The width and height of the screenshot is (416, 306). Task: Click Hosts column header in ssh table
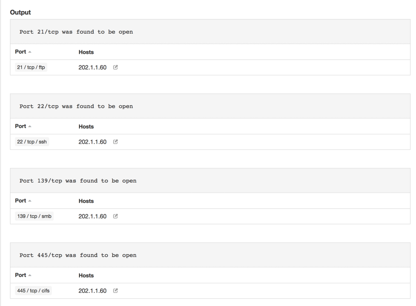(86, 127)
